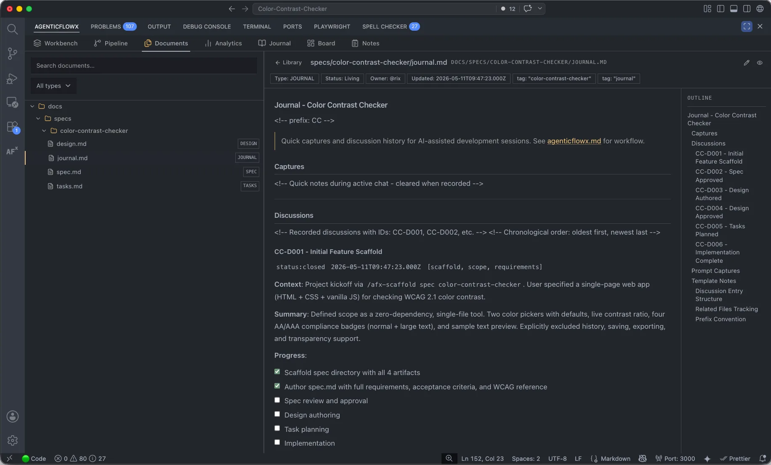This screenshot has height=465, width=771.
Task: Open tasks.md in the document tree
Action: click(x=69, y=186)
